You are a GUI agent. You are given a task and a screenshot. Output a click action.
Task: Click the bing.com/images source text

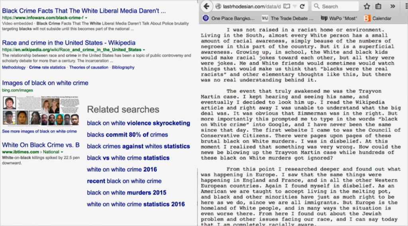18,90
